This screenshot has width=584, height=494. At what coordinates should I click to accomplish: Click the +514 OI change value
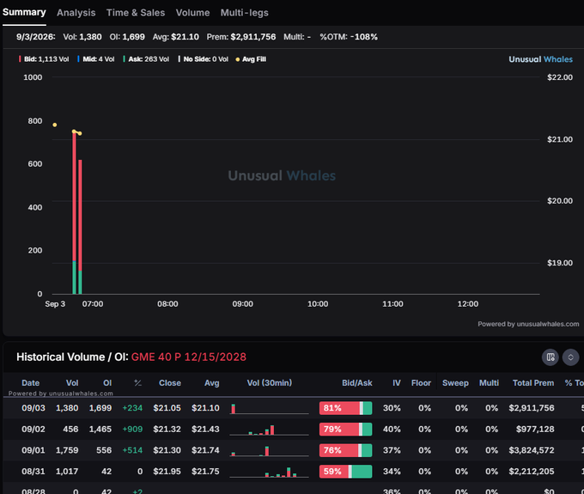tap(132, 450)
